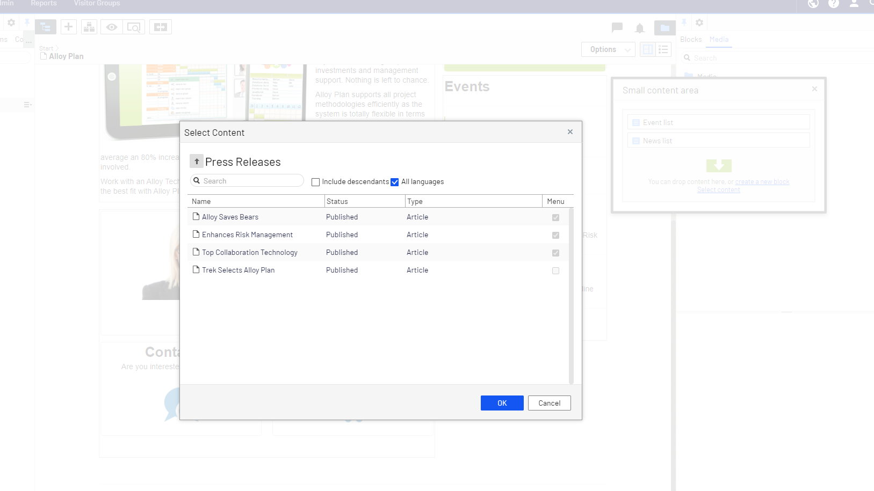Viewport: 874px width, 491px height.
Task: Go up one level from Press Releases
Action: 197,161
